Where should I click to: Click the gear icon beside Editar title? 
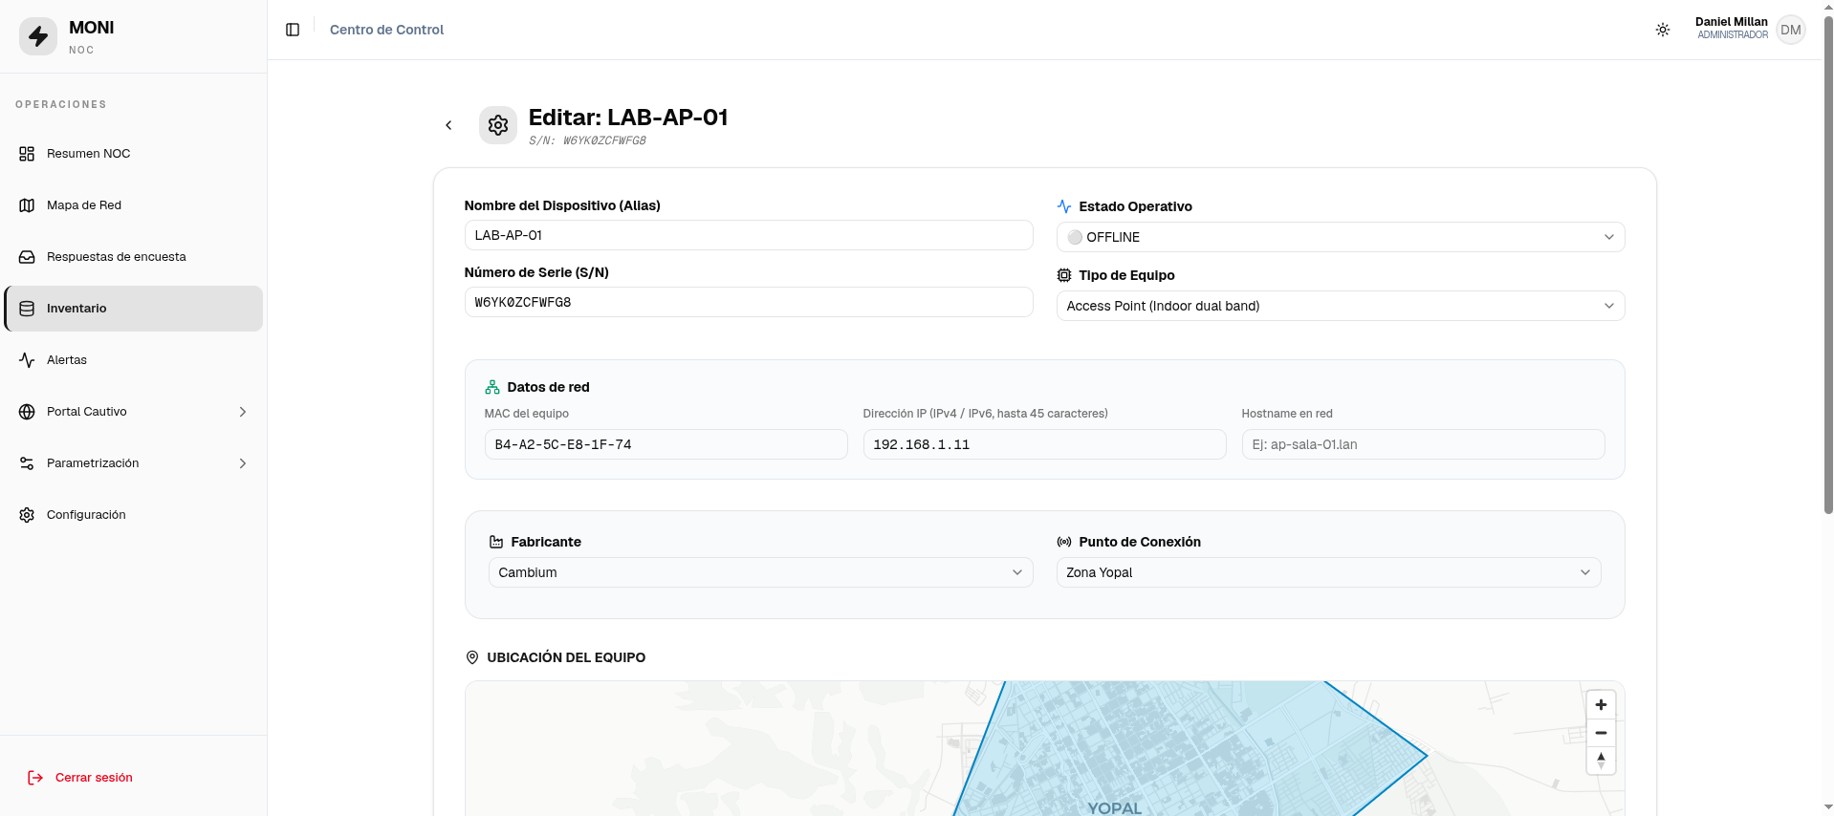498,125
